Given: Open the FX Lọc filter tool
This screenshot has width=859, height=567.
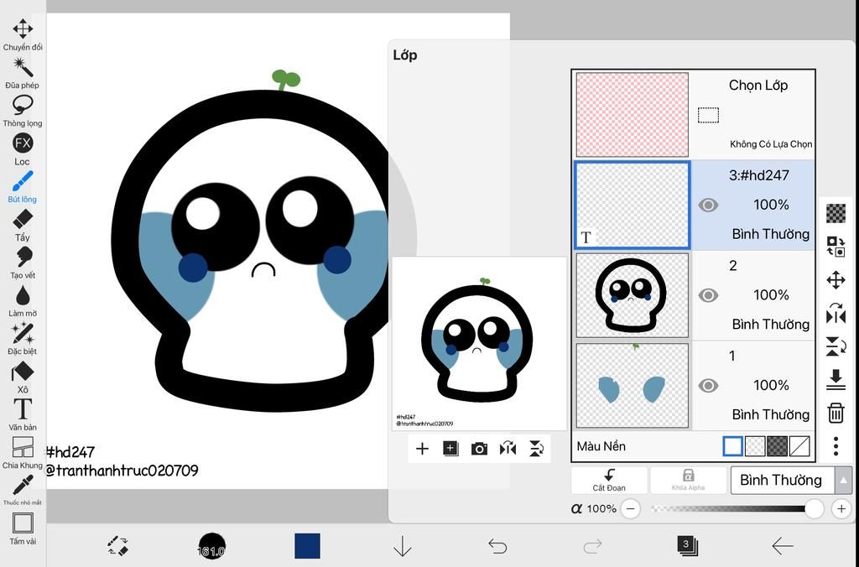Looking at the screenshot, I should point(23,149).
